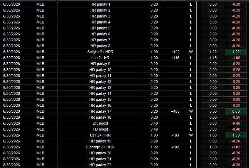Viewport: 249px width, 168px height.
Task: Click the "HR parlay 21" cell
Action: [100, 159]
